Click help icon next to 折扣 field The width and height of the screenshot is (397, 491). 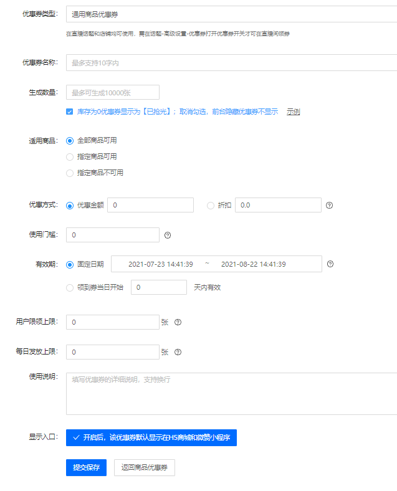tap(329, 206)
